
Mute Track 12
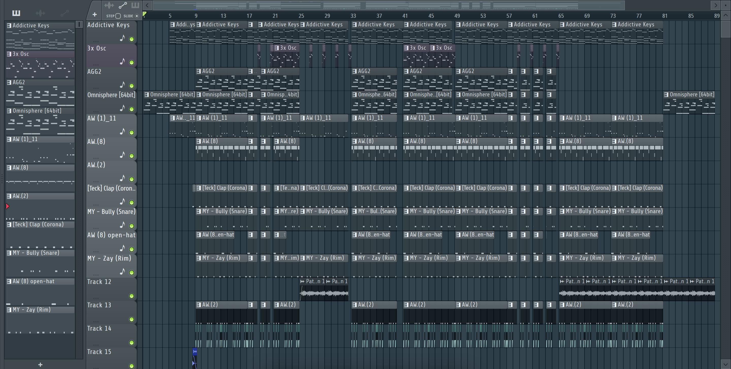coord(132,296)
